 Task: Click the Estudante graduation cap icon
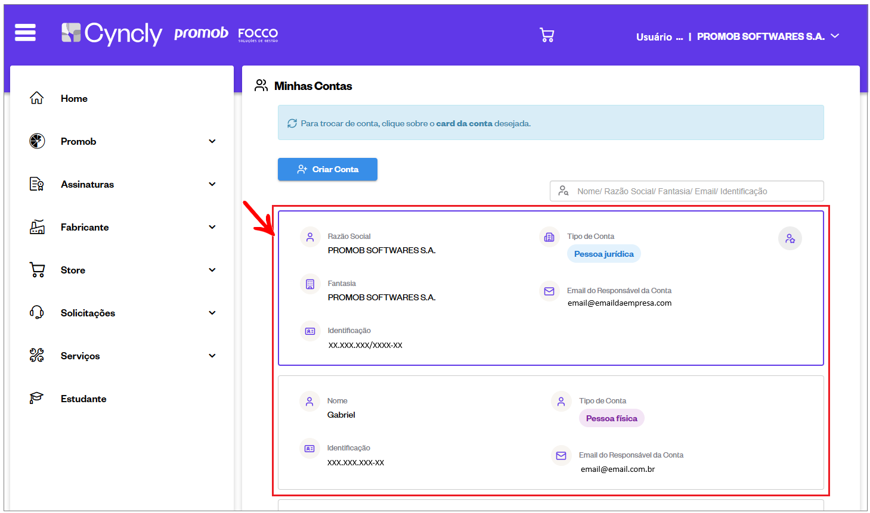[37, 398]
